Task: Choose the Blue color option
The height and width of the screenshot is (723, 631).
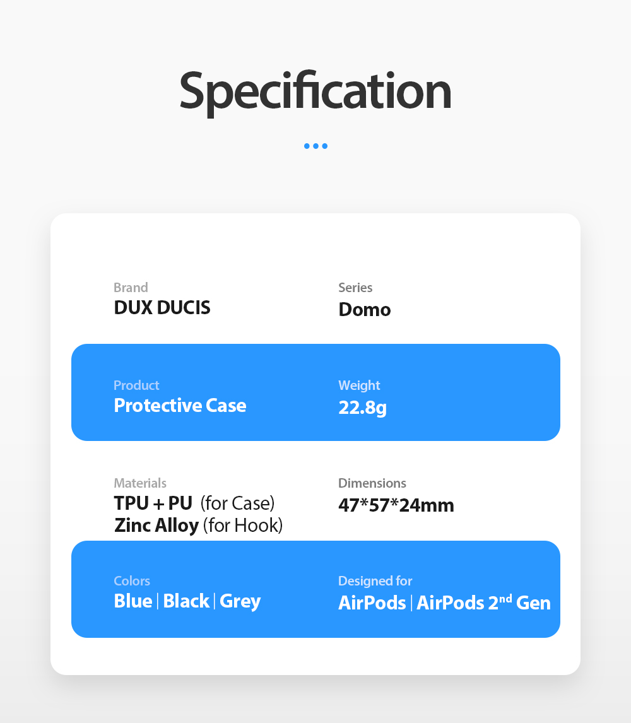Action: [133, 601]
